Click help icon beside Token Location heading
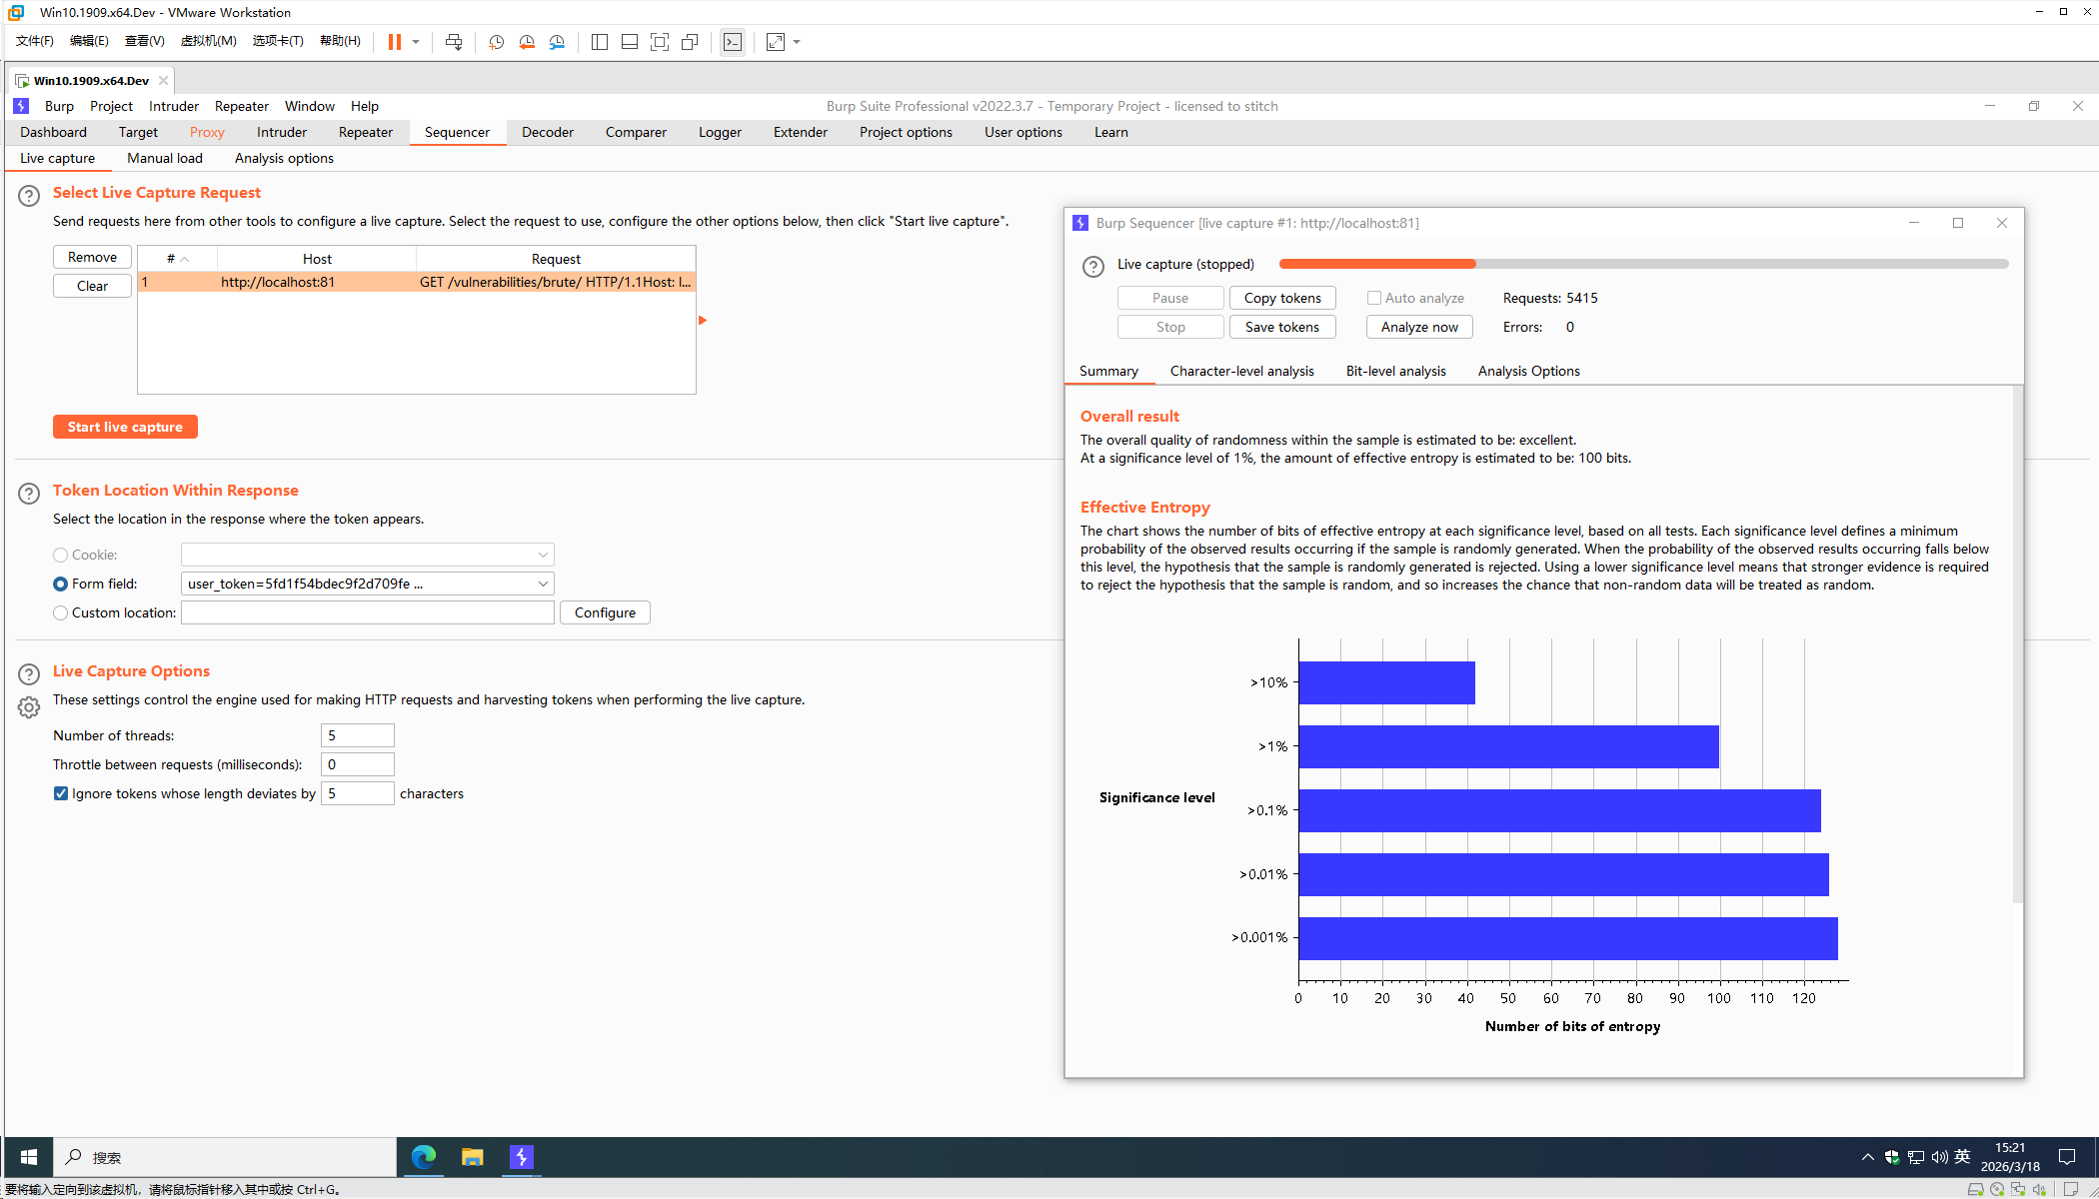 click(x=29, y=493)
